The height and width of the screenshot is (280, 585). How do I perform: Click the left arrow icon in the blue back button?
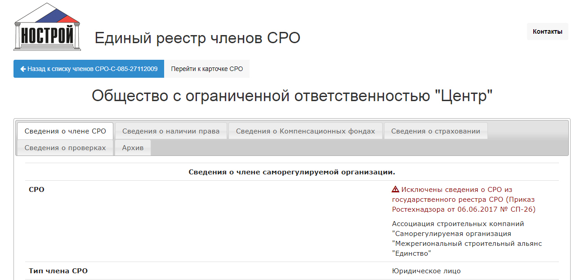click(23, 69)
